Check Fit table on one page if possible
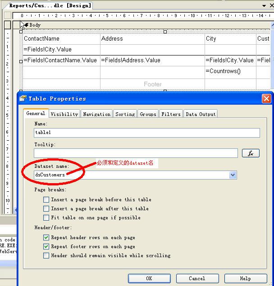This screenshot has height=286, width=274. click(x=46, y=217)
